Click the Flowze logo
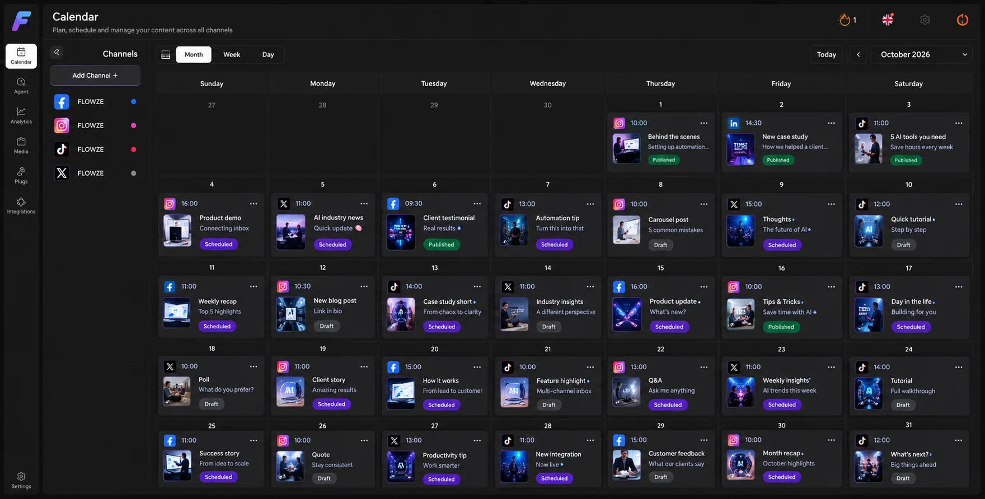This screenshot has height=499, width=985. pyautogui.click(x=21, y=21)
